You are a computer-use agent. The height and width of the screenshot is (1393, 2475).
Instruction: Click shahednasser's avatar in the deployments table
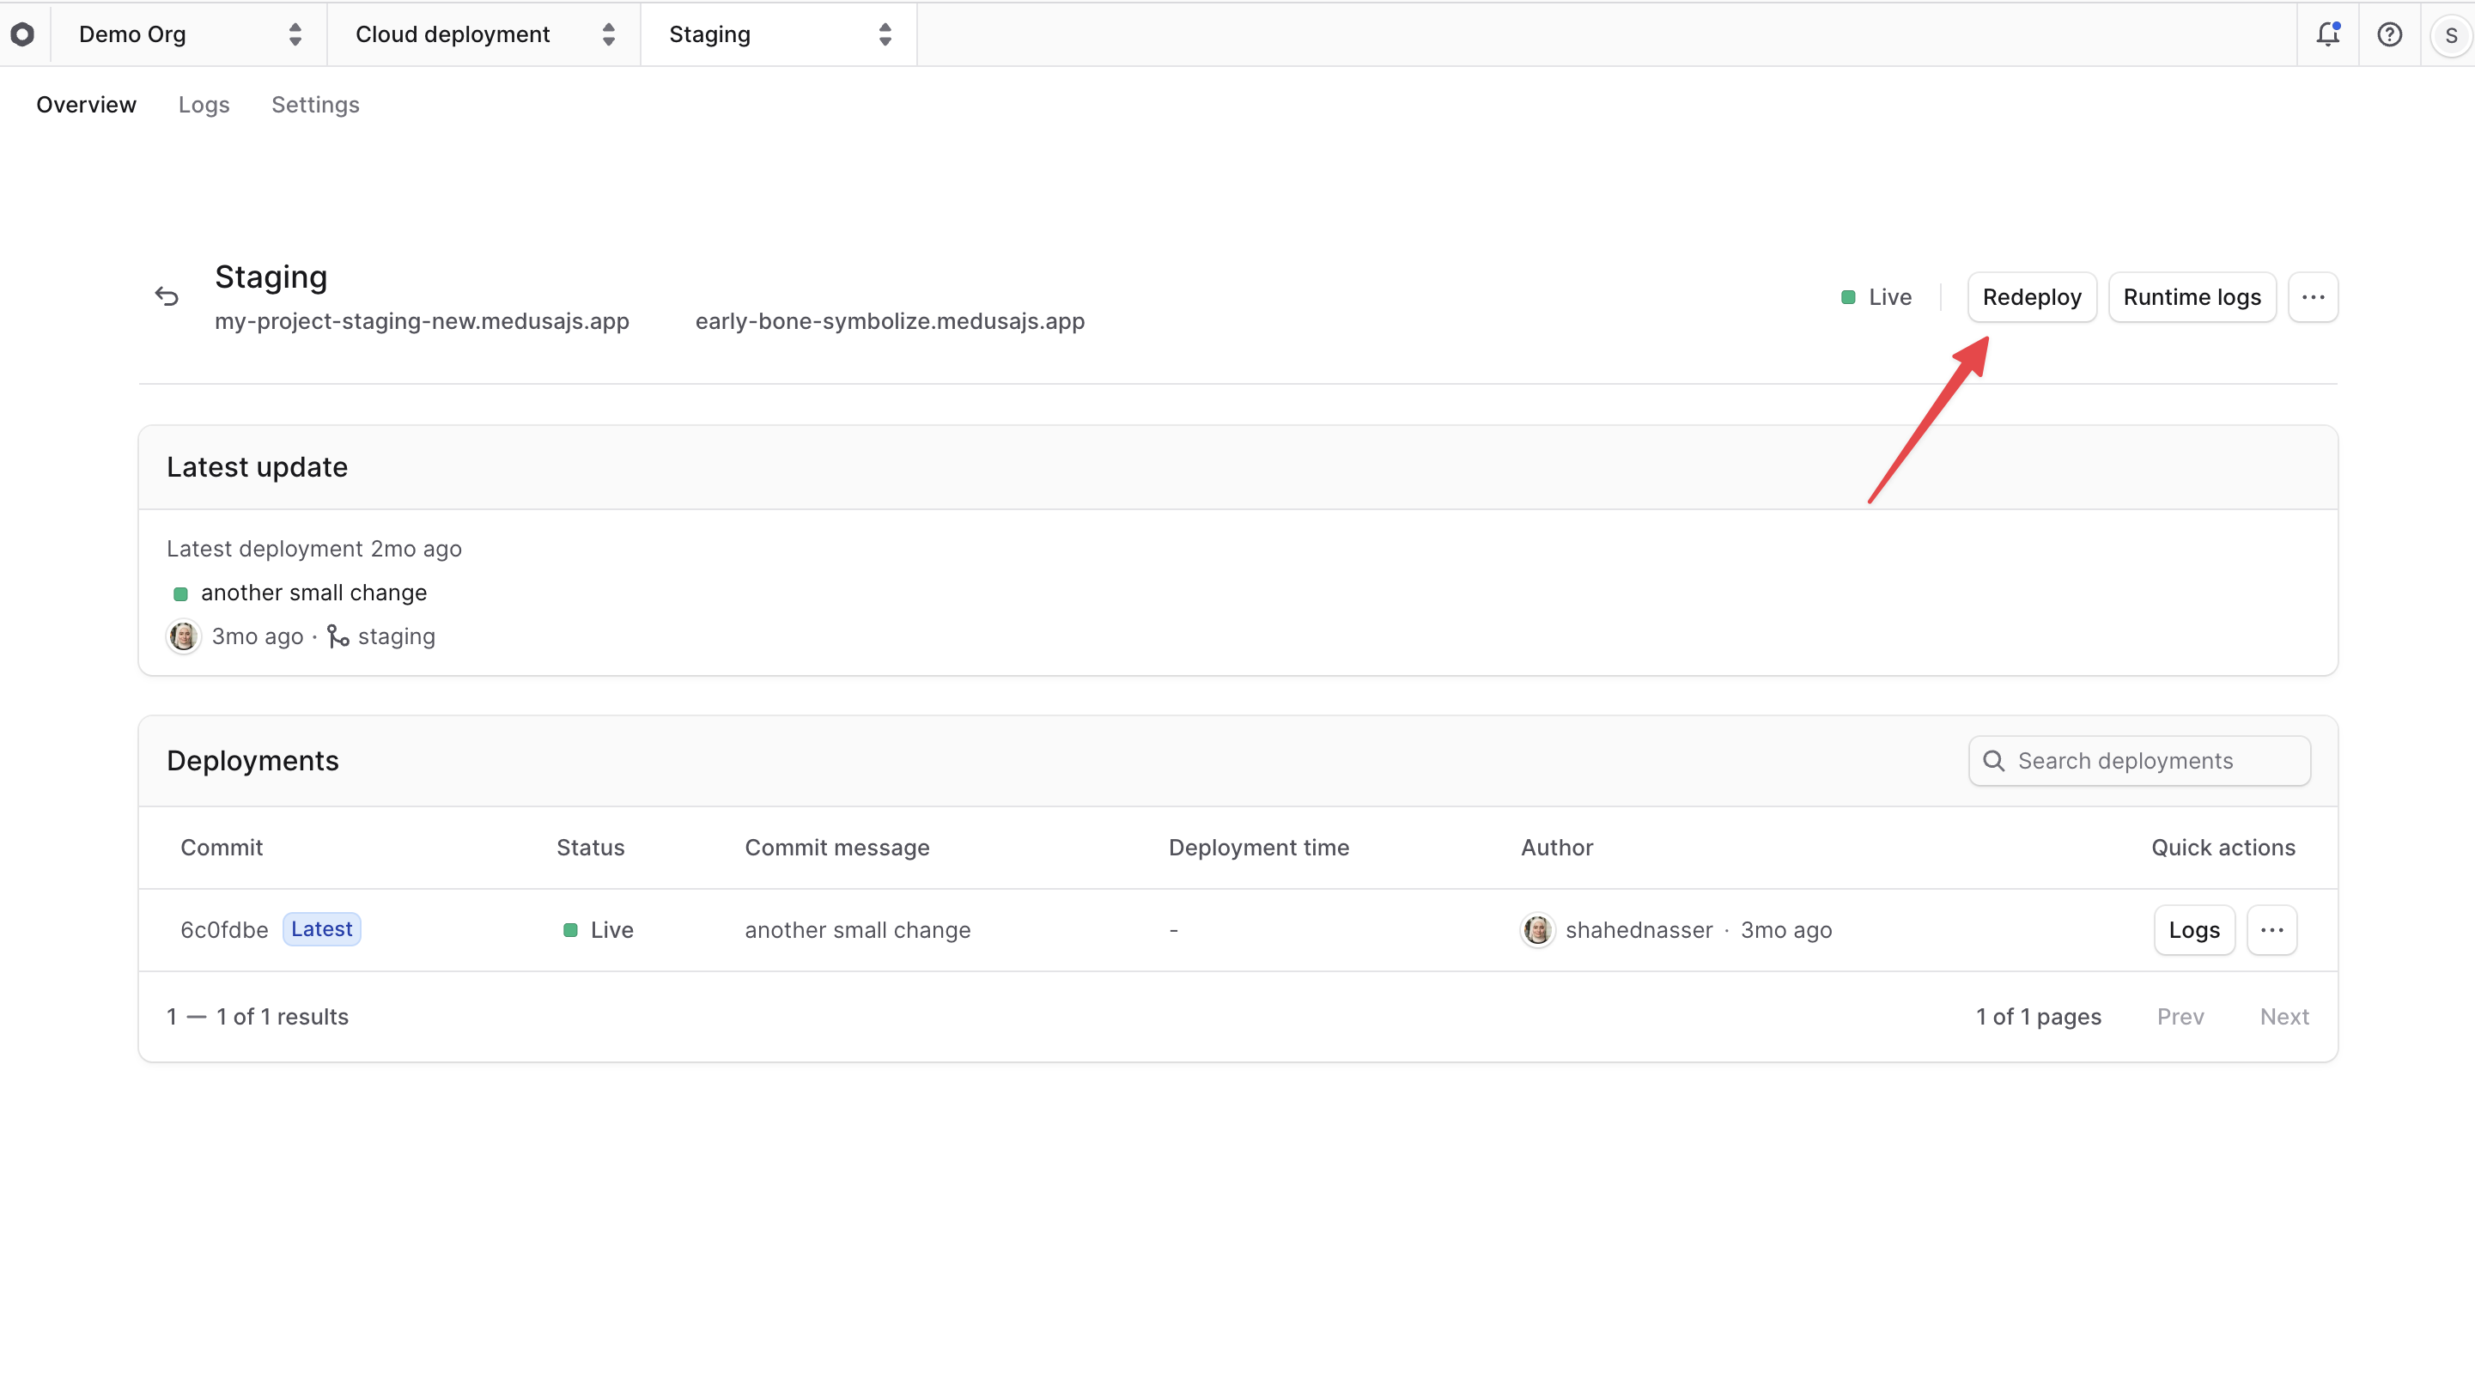tap(1536, 930)
